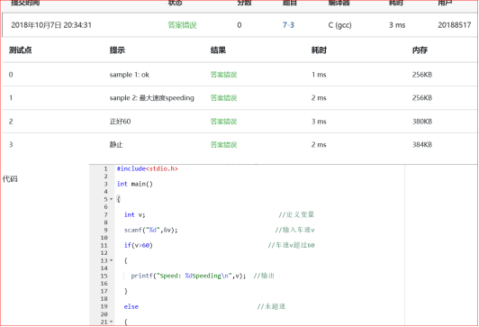Collapse code fold arrow at line 21
Screen dimensions: 479x327
(112, 322)
